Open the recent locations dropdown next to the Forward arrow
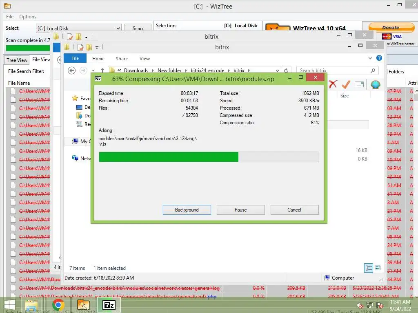 93,71
